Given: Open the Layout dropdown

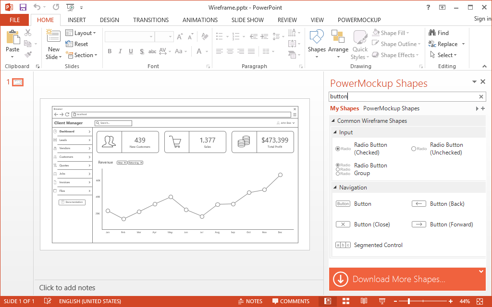Looking at the screenshot, I should (81, 33).
